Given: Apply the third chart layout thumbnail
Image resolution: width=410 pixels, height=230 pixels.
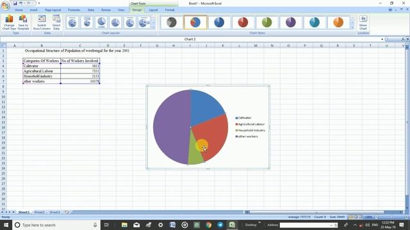Looking at the screenshot, I should [x=101, y=22].
